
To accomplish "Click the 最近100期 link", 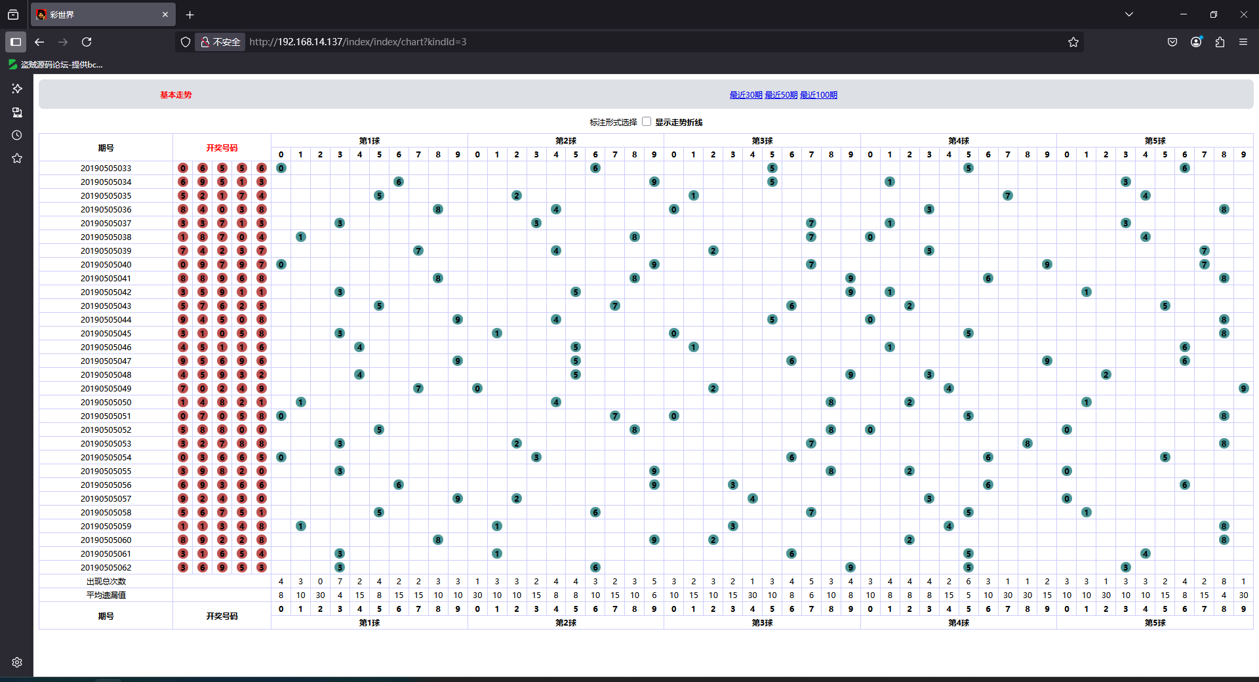I will click(x=818, y=95).
